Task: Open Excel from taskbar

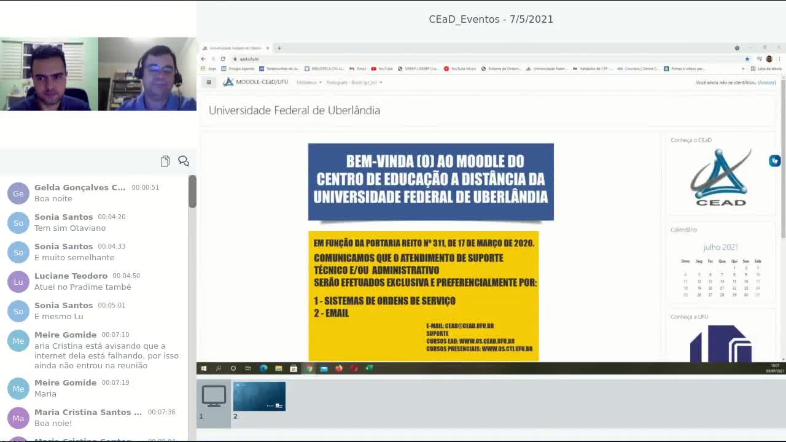Action: tap(369, 368)
